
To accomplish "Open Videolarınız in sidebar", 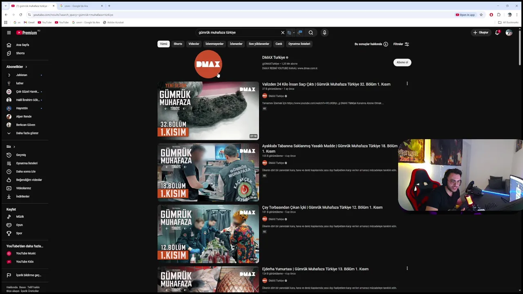I will [x=25, y=188].
